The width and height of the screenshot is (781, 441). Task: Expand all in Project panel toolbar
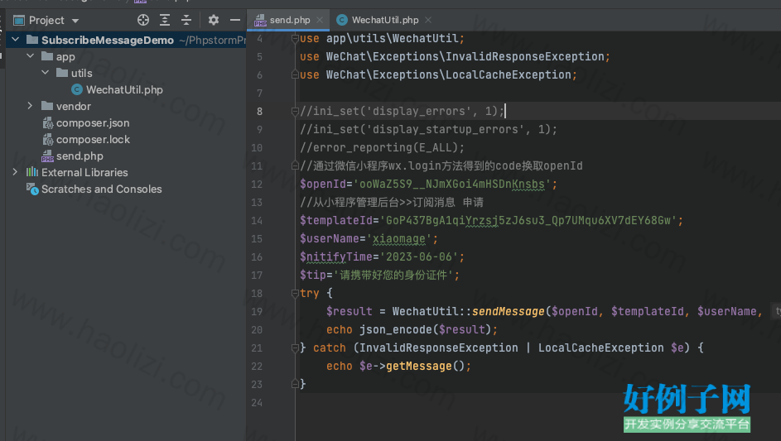coord(164,20)
